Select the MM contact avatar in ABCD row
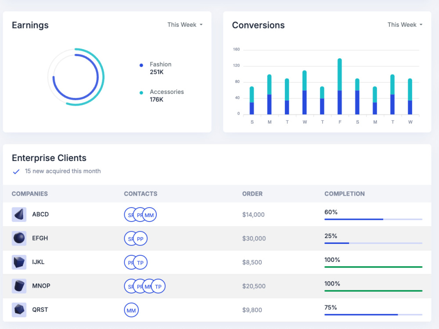The height and width of the screenshot is (329, 439). pyautogui.click(x=149, y=215)
